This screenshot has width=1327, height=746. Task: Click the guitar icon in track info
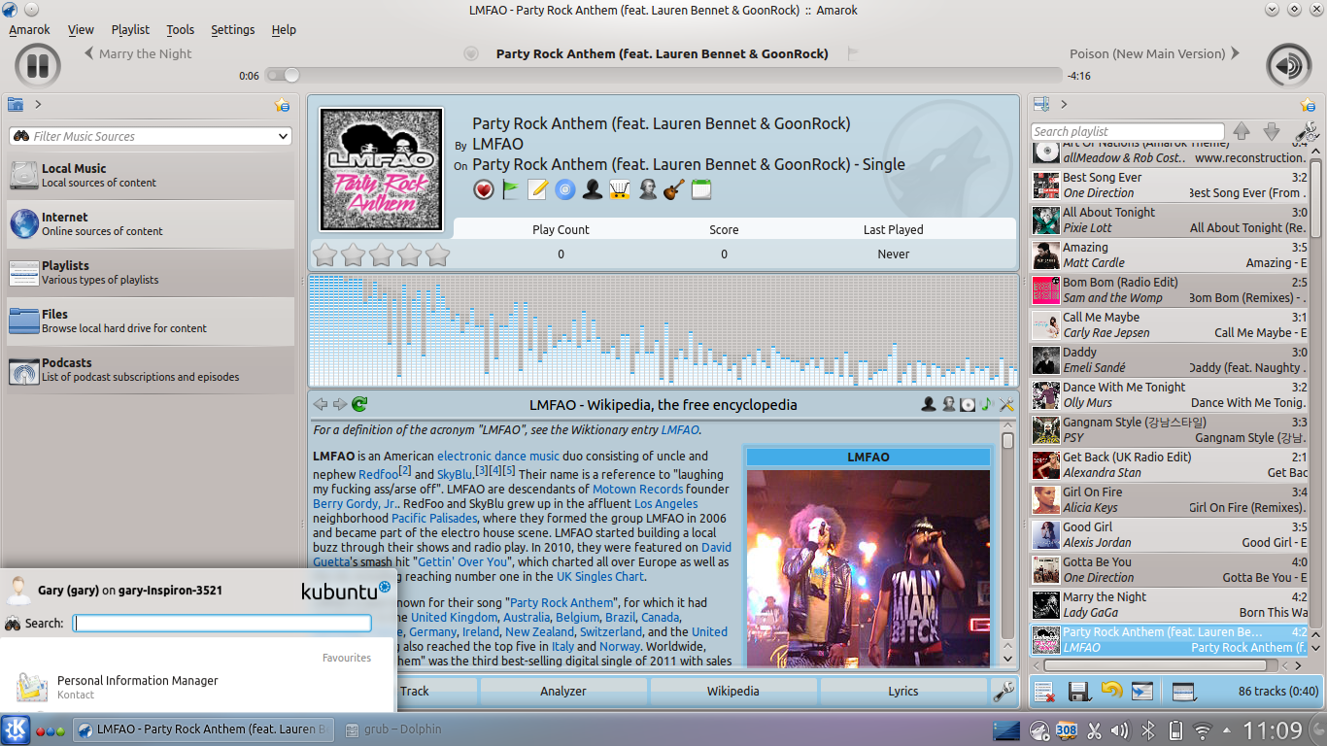point(674,190)
